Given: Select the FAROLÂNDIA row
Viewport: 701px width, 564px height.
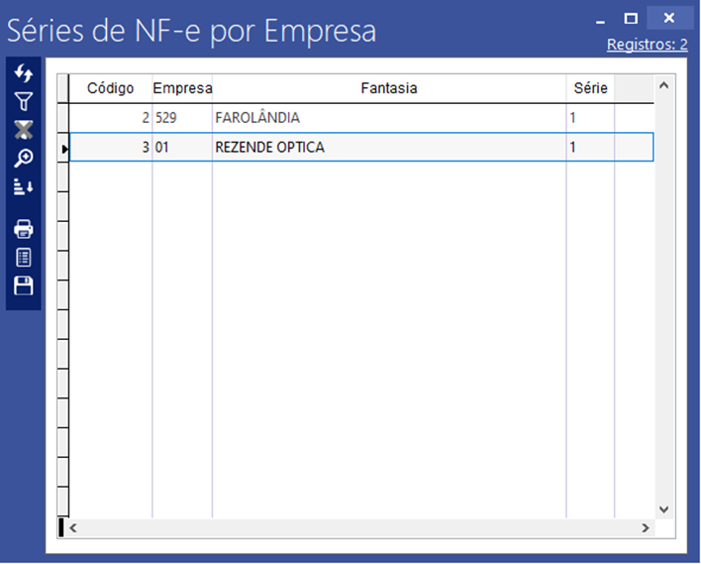Looking at the screenshot, I should [x=257, y=118].
